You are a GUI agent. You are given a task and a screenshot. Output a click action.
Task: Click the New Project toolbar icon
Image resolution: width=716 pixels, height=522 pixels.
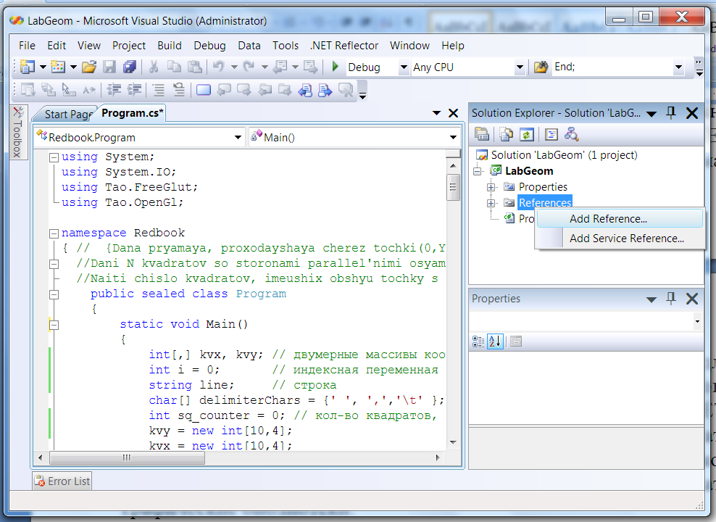pyautogui.click(x=28, y=67)
